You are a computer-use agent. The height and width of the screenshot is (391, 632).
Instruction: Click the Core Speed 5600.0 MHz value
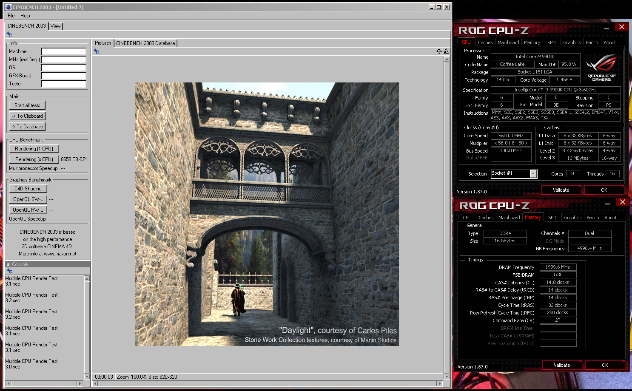coord(511,136)
